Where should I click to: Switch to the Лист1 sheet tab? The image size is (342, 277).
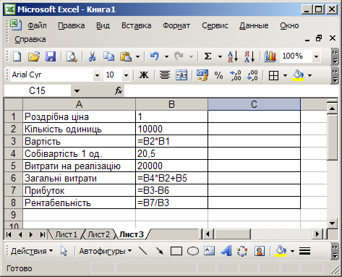pos(66,234)
